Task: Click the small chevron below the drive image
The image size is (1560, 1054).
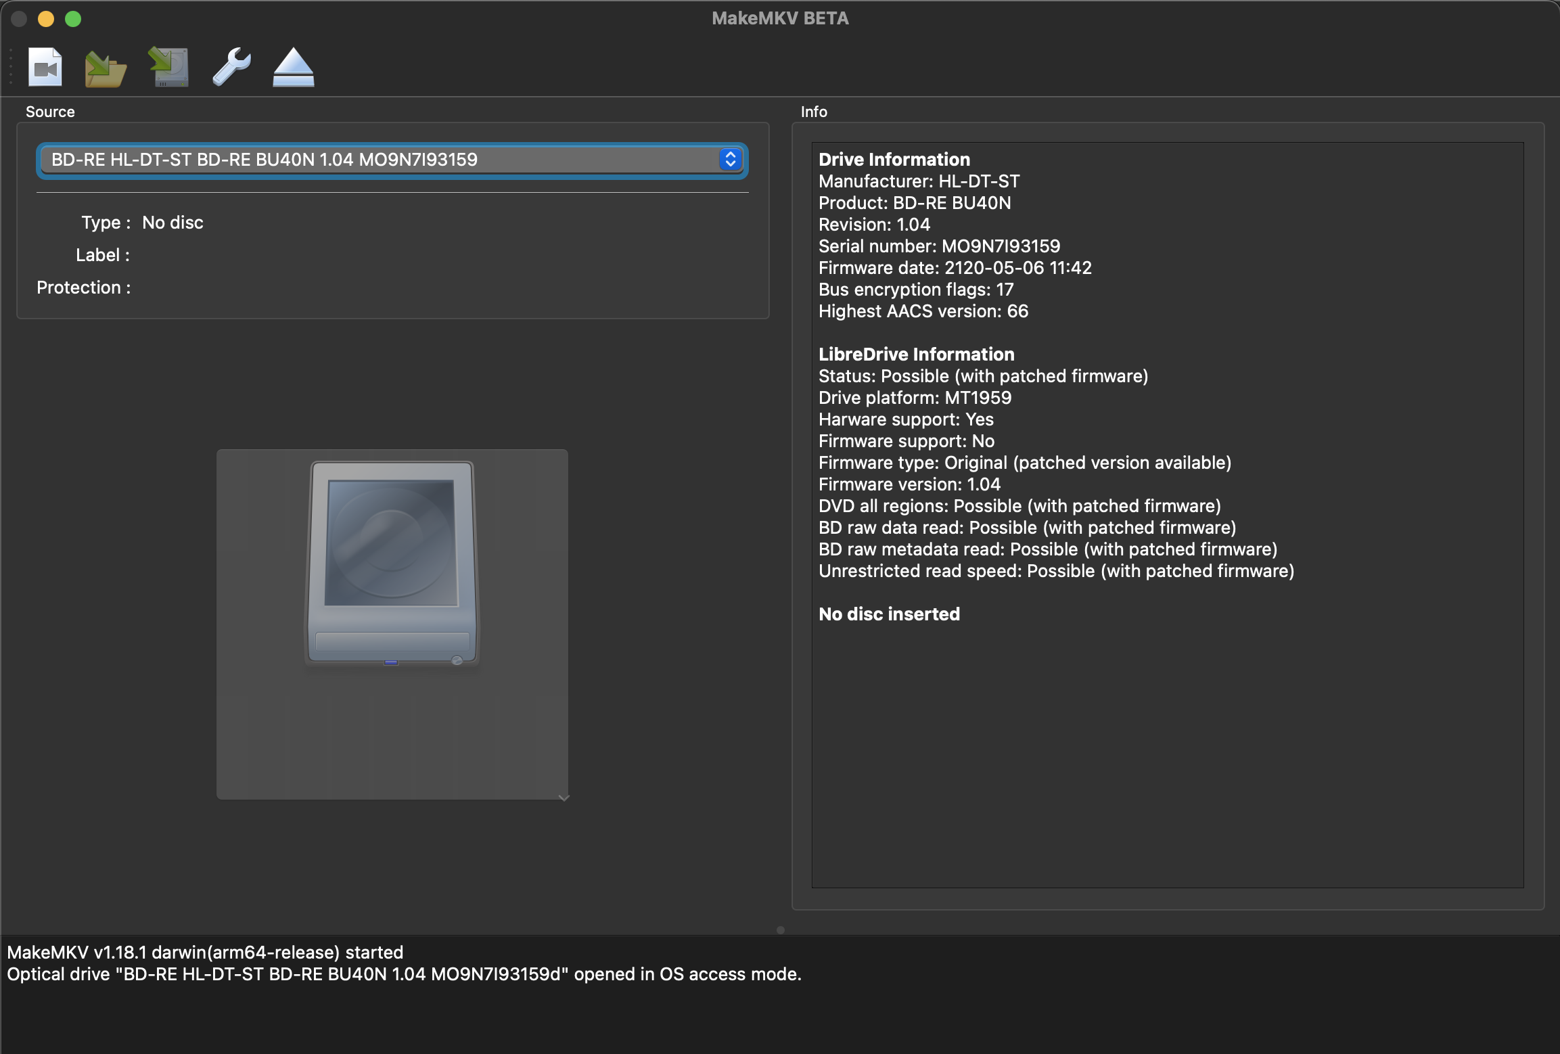Action: (x=564, y=798)
